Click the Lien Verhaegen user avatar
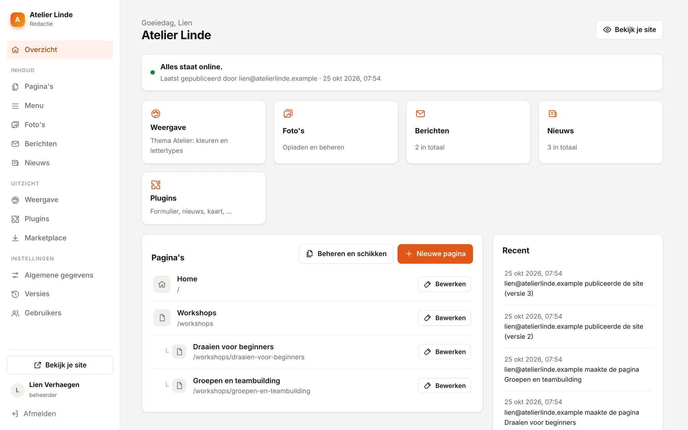The height and width of the screenshot is (430, 688). point(18,390)
